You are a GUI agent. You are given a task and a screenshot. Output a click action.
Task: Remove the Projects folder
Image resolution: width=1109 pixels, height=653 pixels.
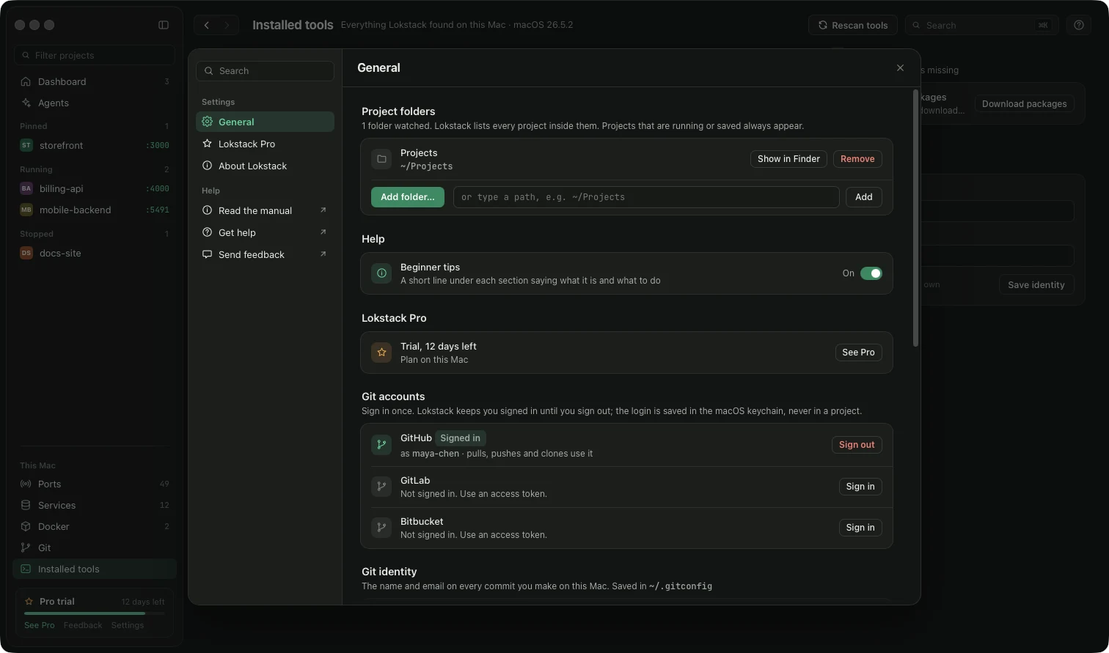[857, 159]
